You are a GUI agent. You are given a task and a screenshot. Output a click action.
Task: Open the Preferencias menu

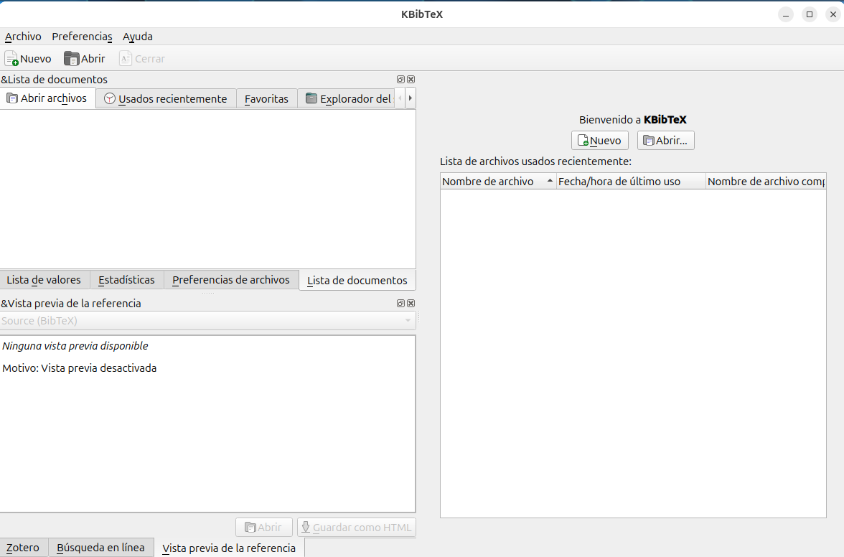pos(82,37)
